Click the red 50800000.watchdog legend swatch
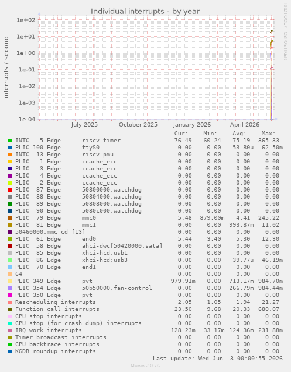Screen dimensions: 291x372 [x=10, y=190]
